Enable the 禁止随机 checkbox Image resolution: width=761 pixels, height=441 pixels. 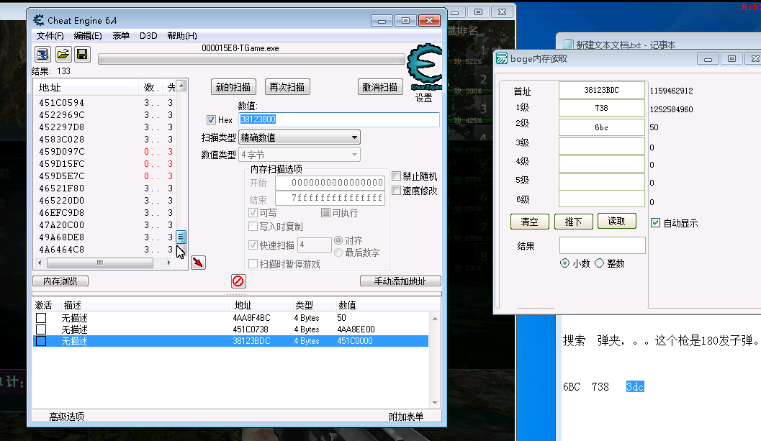tap(396, 176)
